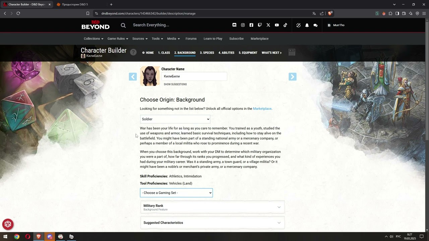Open a new browser tab
This screenshot has width=429, height=241.
coord(111,4)
